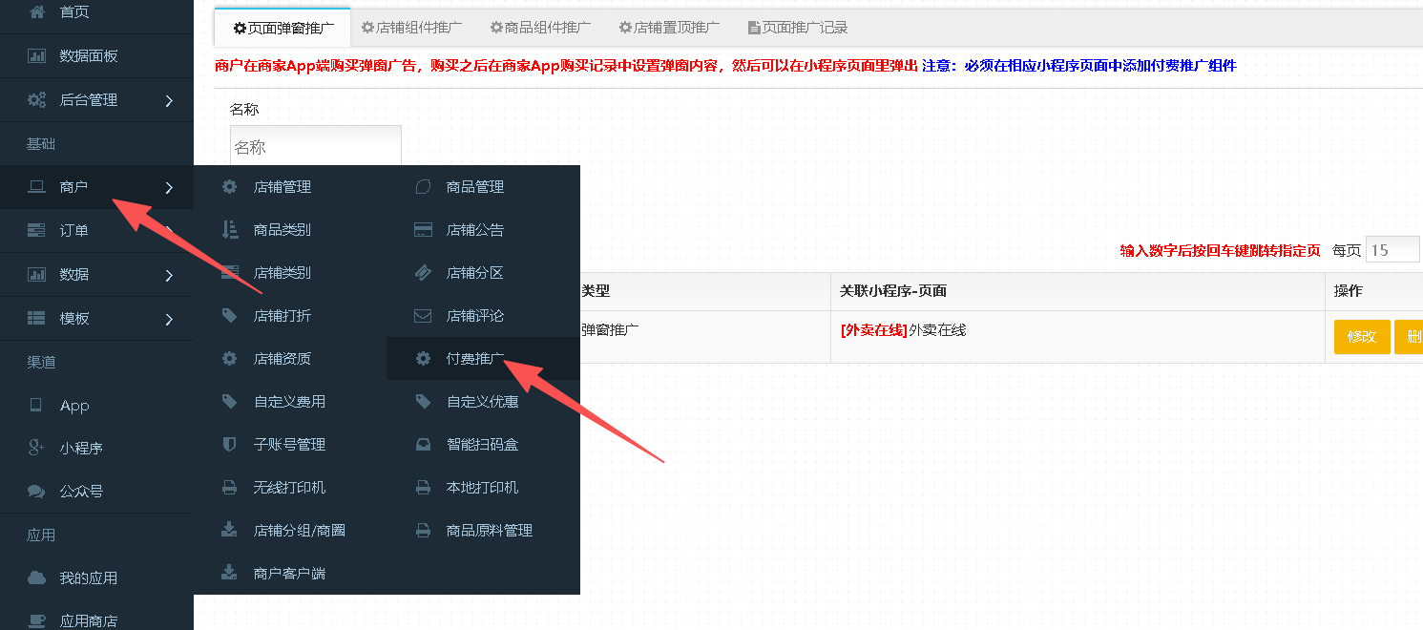Click the 每页 page size field
Viewport: 1423px width, 630px height.
[x=1392, y=250]
